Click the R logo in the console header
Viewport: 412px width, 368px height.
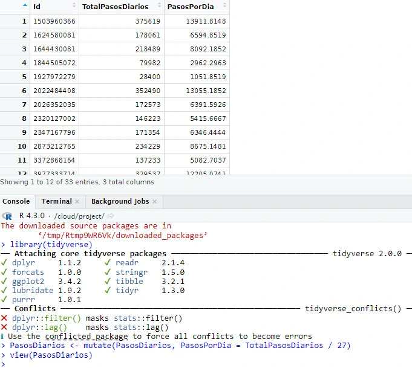tap(7, 216)
